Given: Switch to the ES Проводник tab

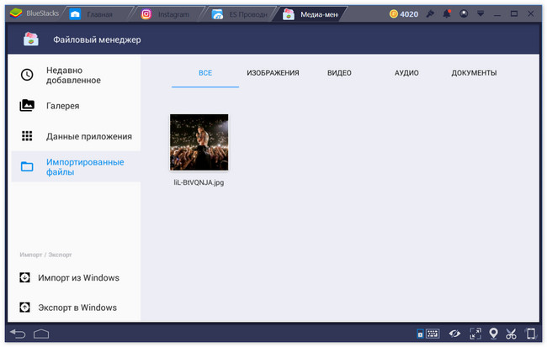Looking at the screenshot, I should pyautogui.click(x=241, y=14).
